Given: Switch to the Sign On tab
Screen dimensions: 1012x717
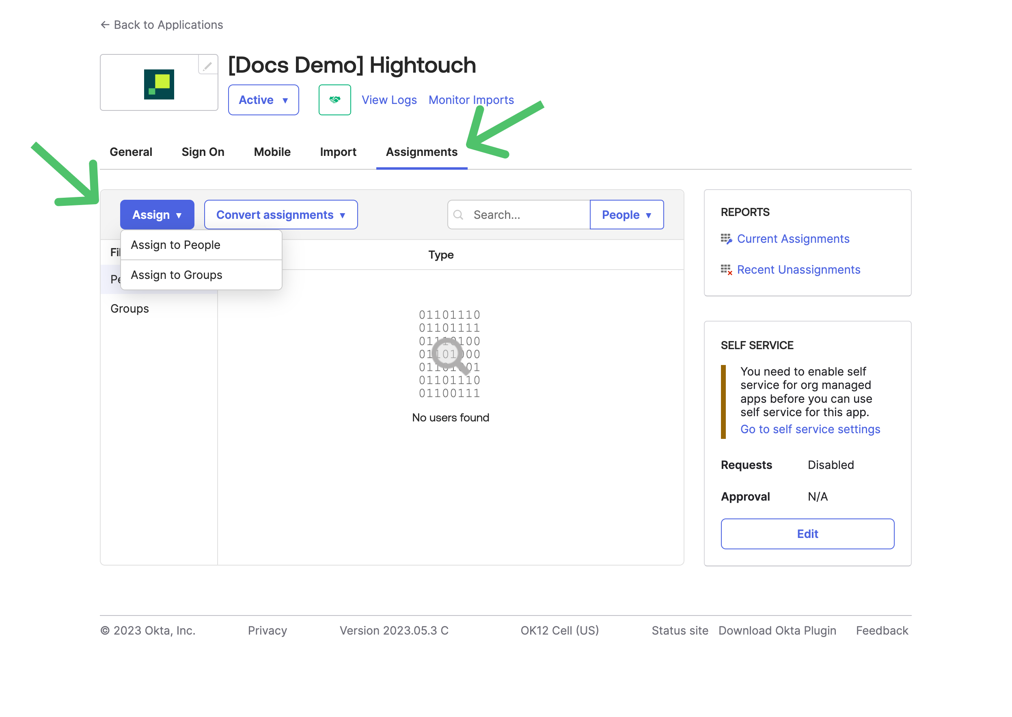Looking at the screenshot, I should tap(203, 152).
